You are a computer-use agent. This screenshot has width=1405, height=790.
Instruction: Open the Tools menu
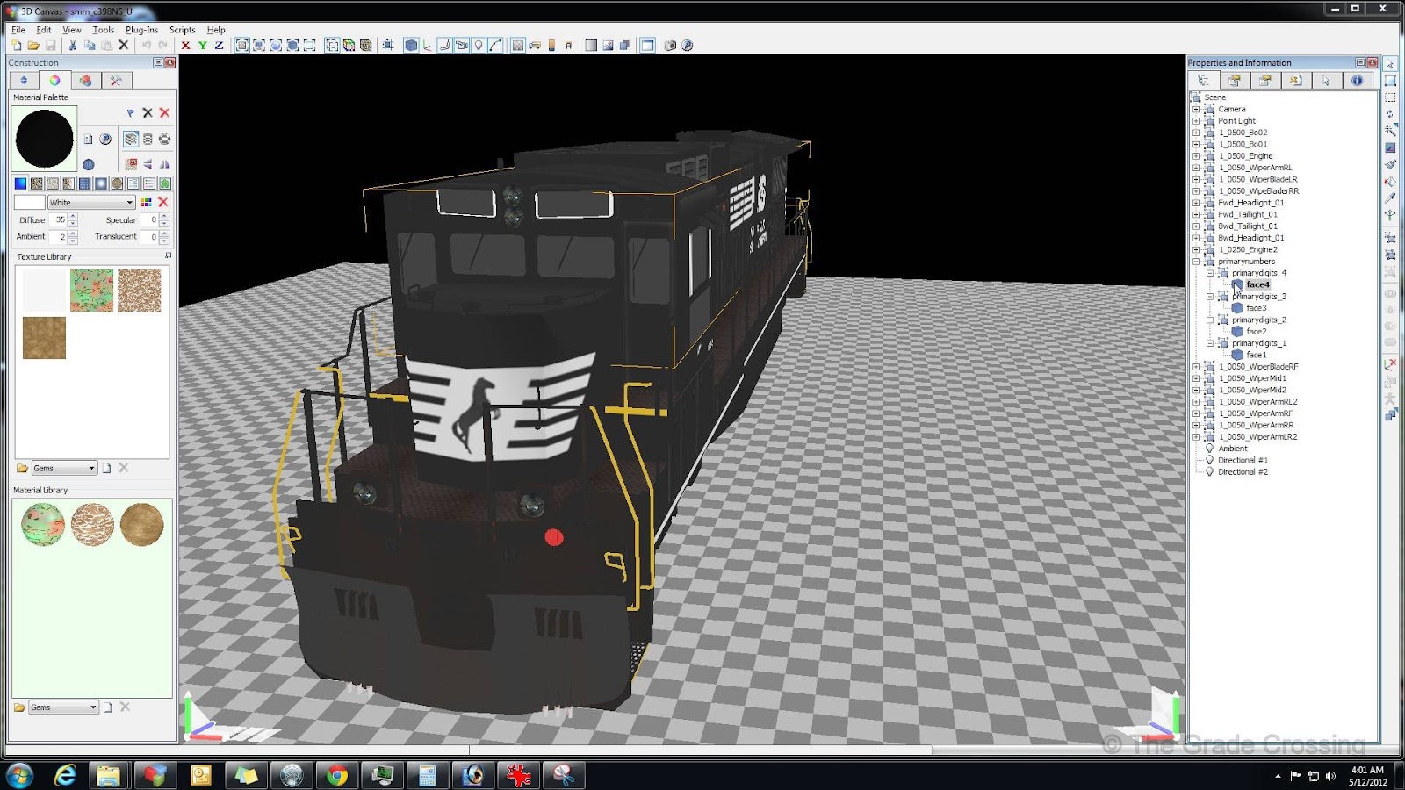(x=104, y=30)
